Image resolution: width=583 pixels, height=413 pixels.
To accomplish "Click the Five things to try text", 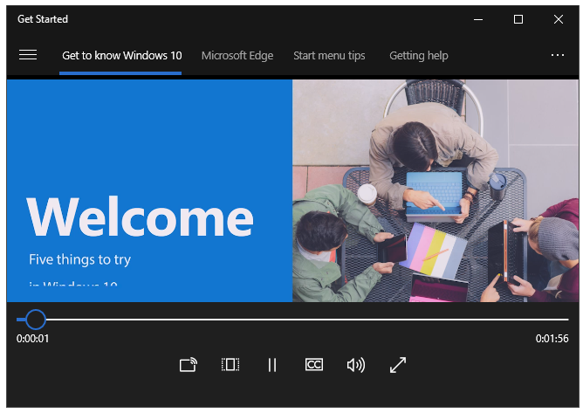I will pos(80,259).
